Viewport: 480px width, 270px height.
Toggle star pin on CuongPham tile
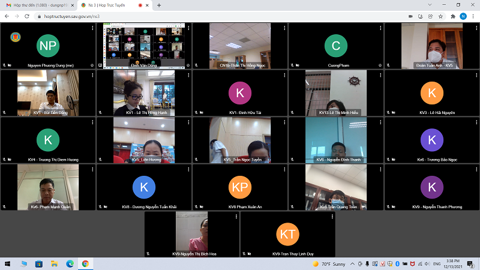point(380,65)
